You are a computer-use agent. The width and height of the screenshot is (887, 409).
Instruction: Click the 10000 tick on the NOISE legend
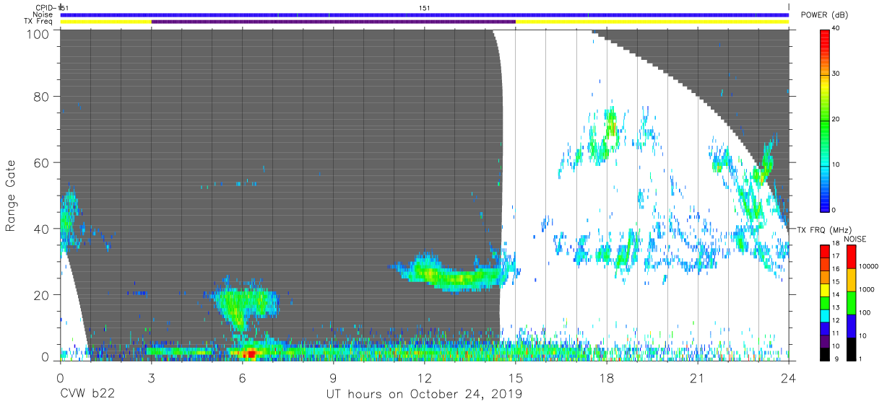868,265
